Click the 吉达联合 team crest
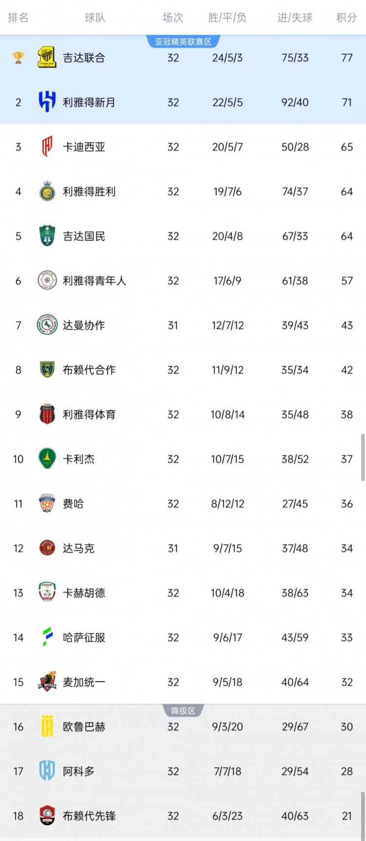This screenshot has height=841, width=366. pos(47,57)
